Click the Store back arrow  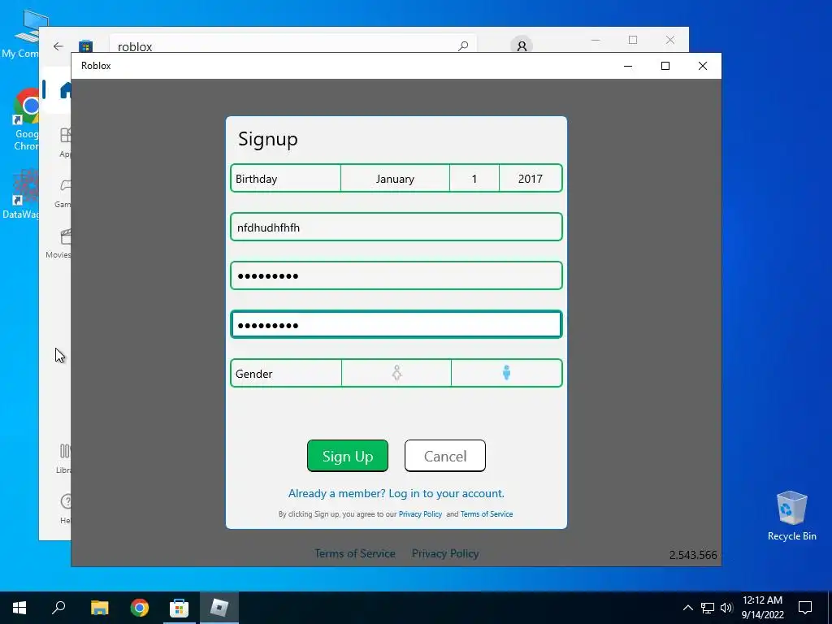tap(58, 46)
